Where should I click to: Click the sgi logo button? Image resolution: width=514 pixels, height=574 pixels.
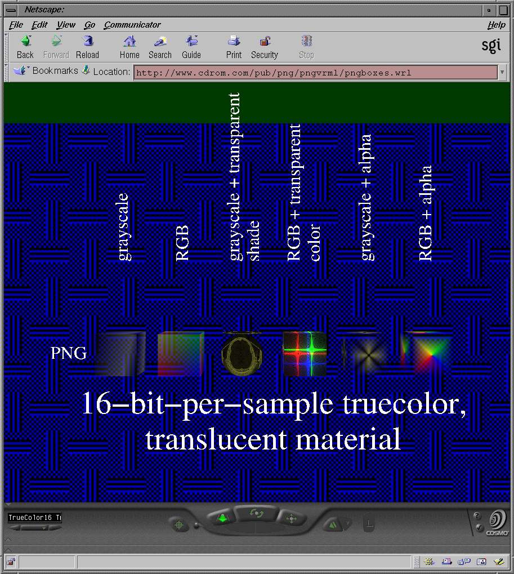pyautogui.click(x=491, y=46)
